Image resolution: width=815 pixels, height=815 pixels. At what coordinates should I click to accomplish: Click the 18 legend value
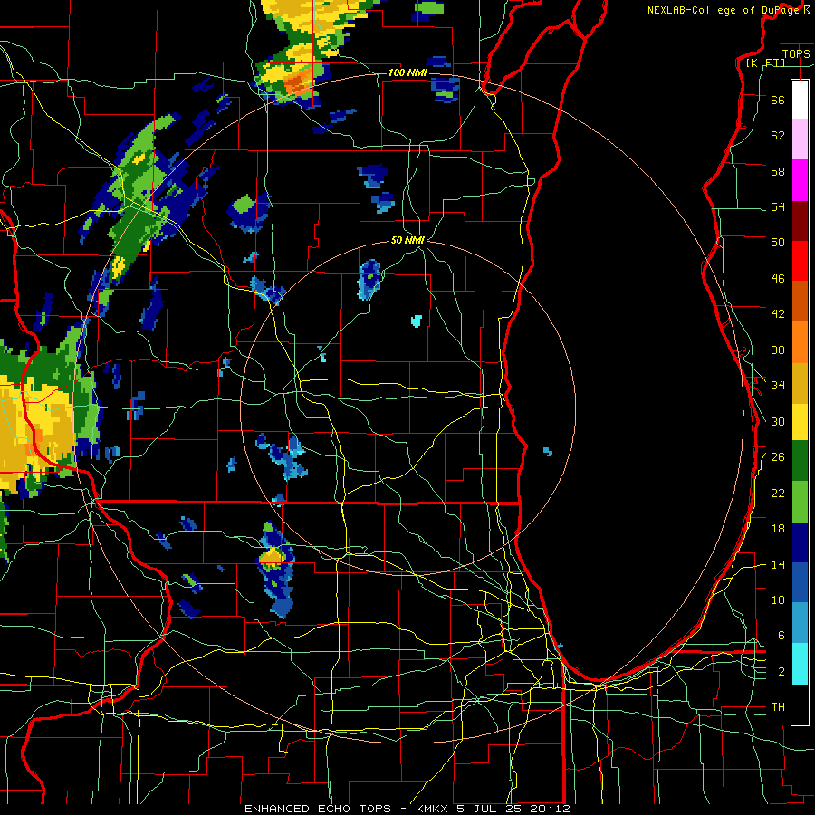(x=778, y=529)
